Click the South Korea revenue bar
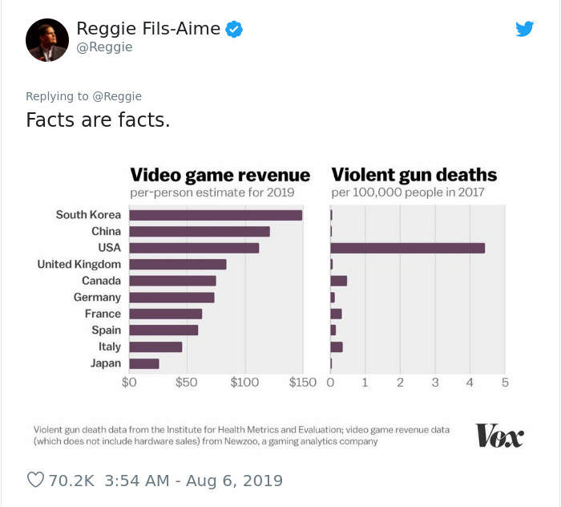The image size is (561, 507). coord(215,215)
